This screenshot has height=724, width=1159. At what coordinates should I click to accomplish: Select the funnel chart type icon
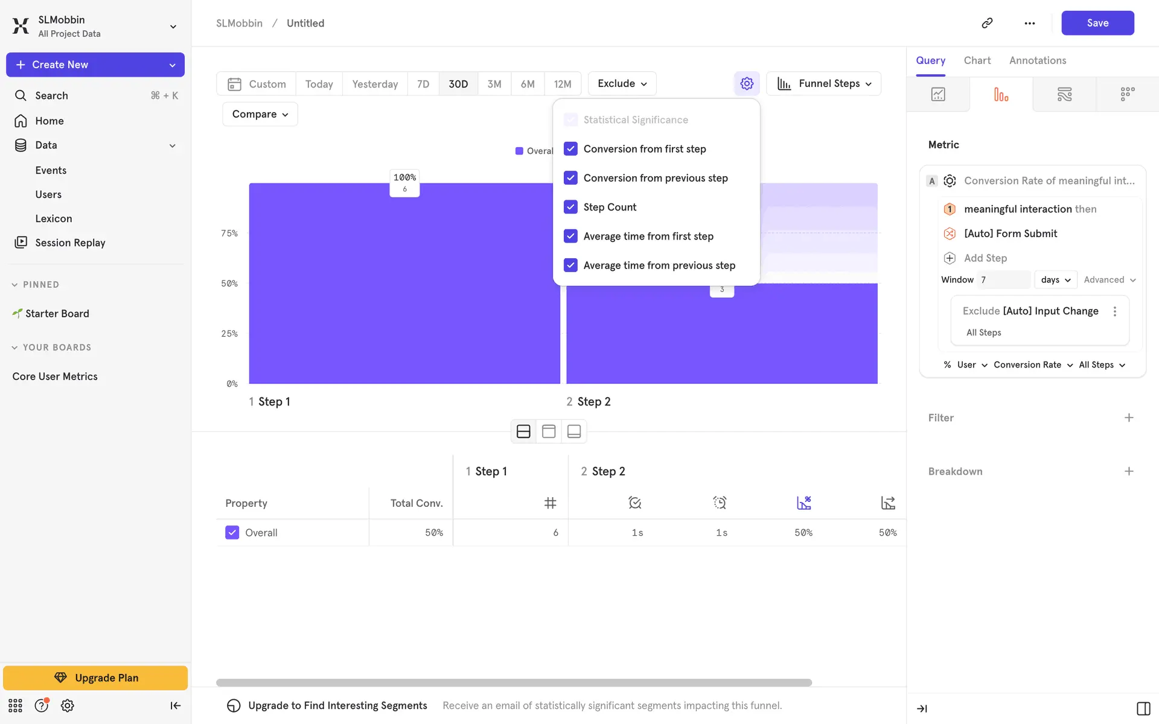[1001, 95]
